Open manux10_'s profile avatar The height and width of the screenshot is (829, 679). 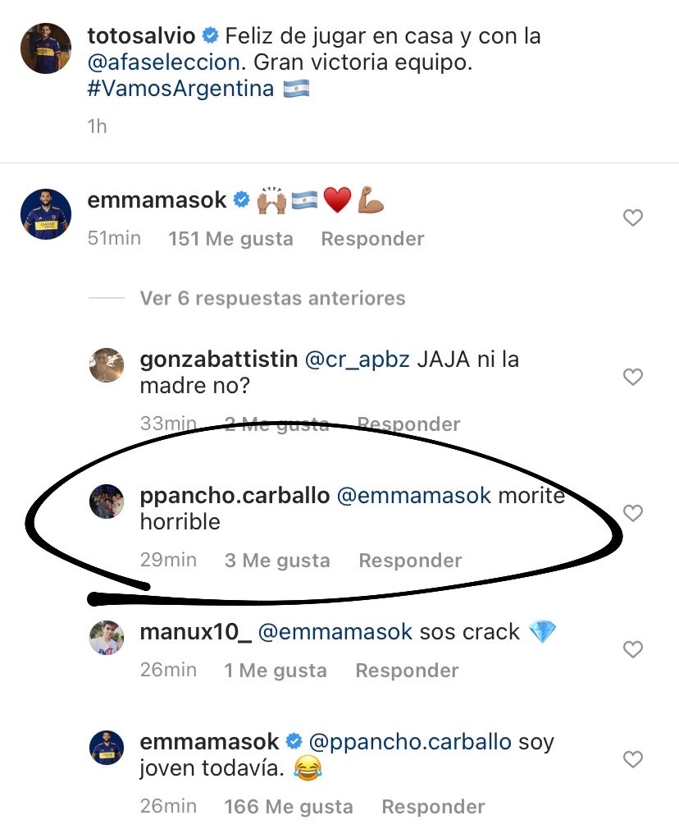coord(106,639)
